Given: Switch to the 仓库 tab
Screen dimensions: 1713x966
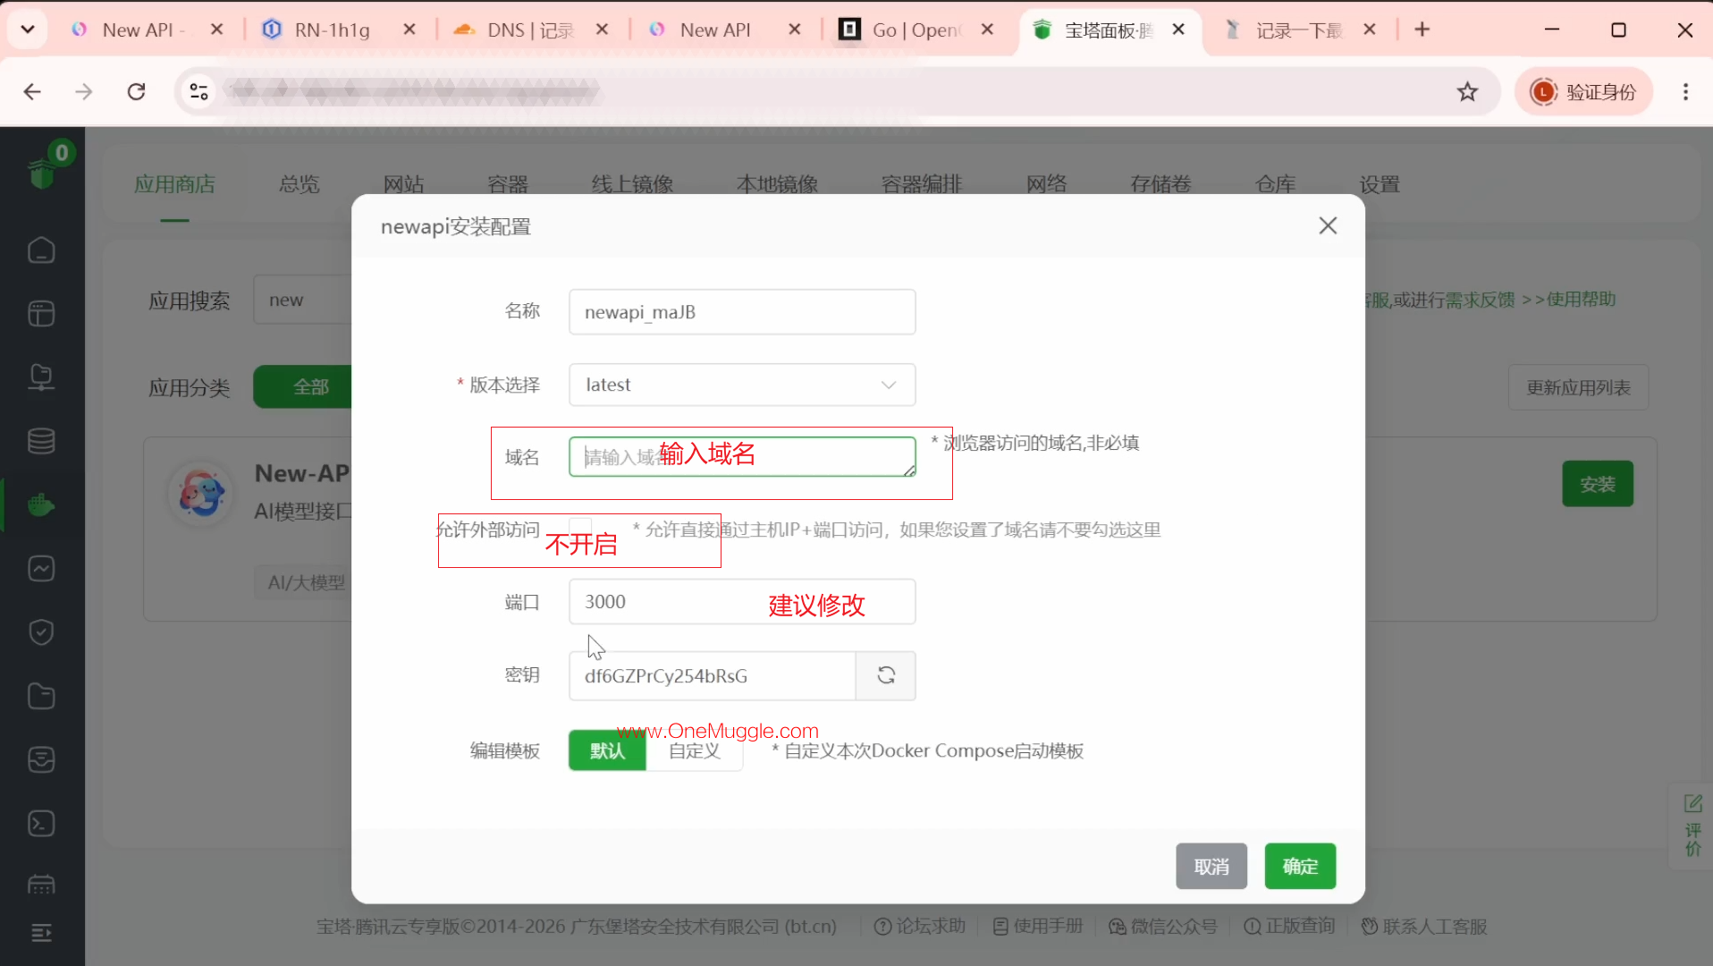Looking at the screenshot, I should pos(1275,184).
